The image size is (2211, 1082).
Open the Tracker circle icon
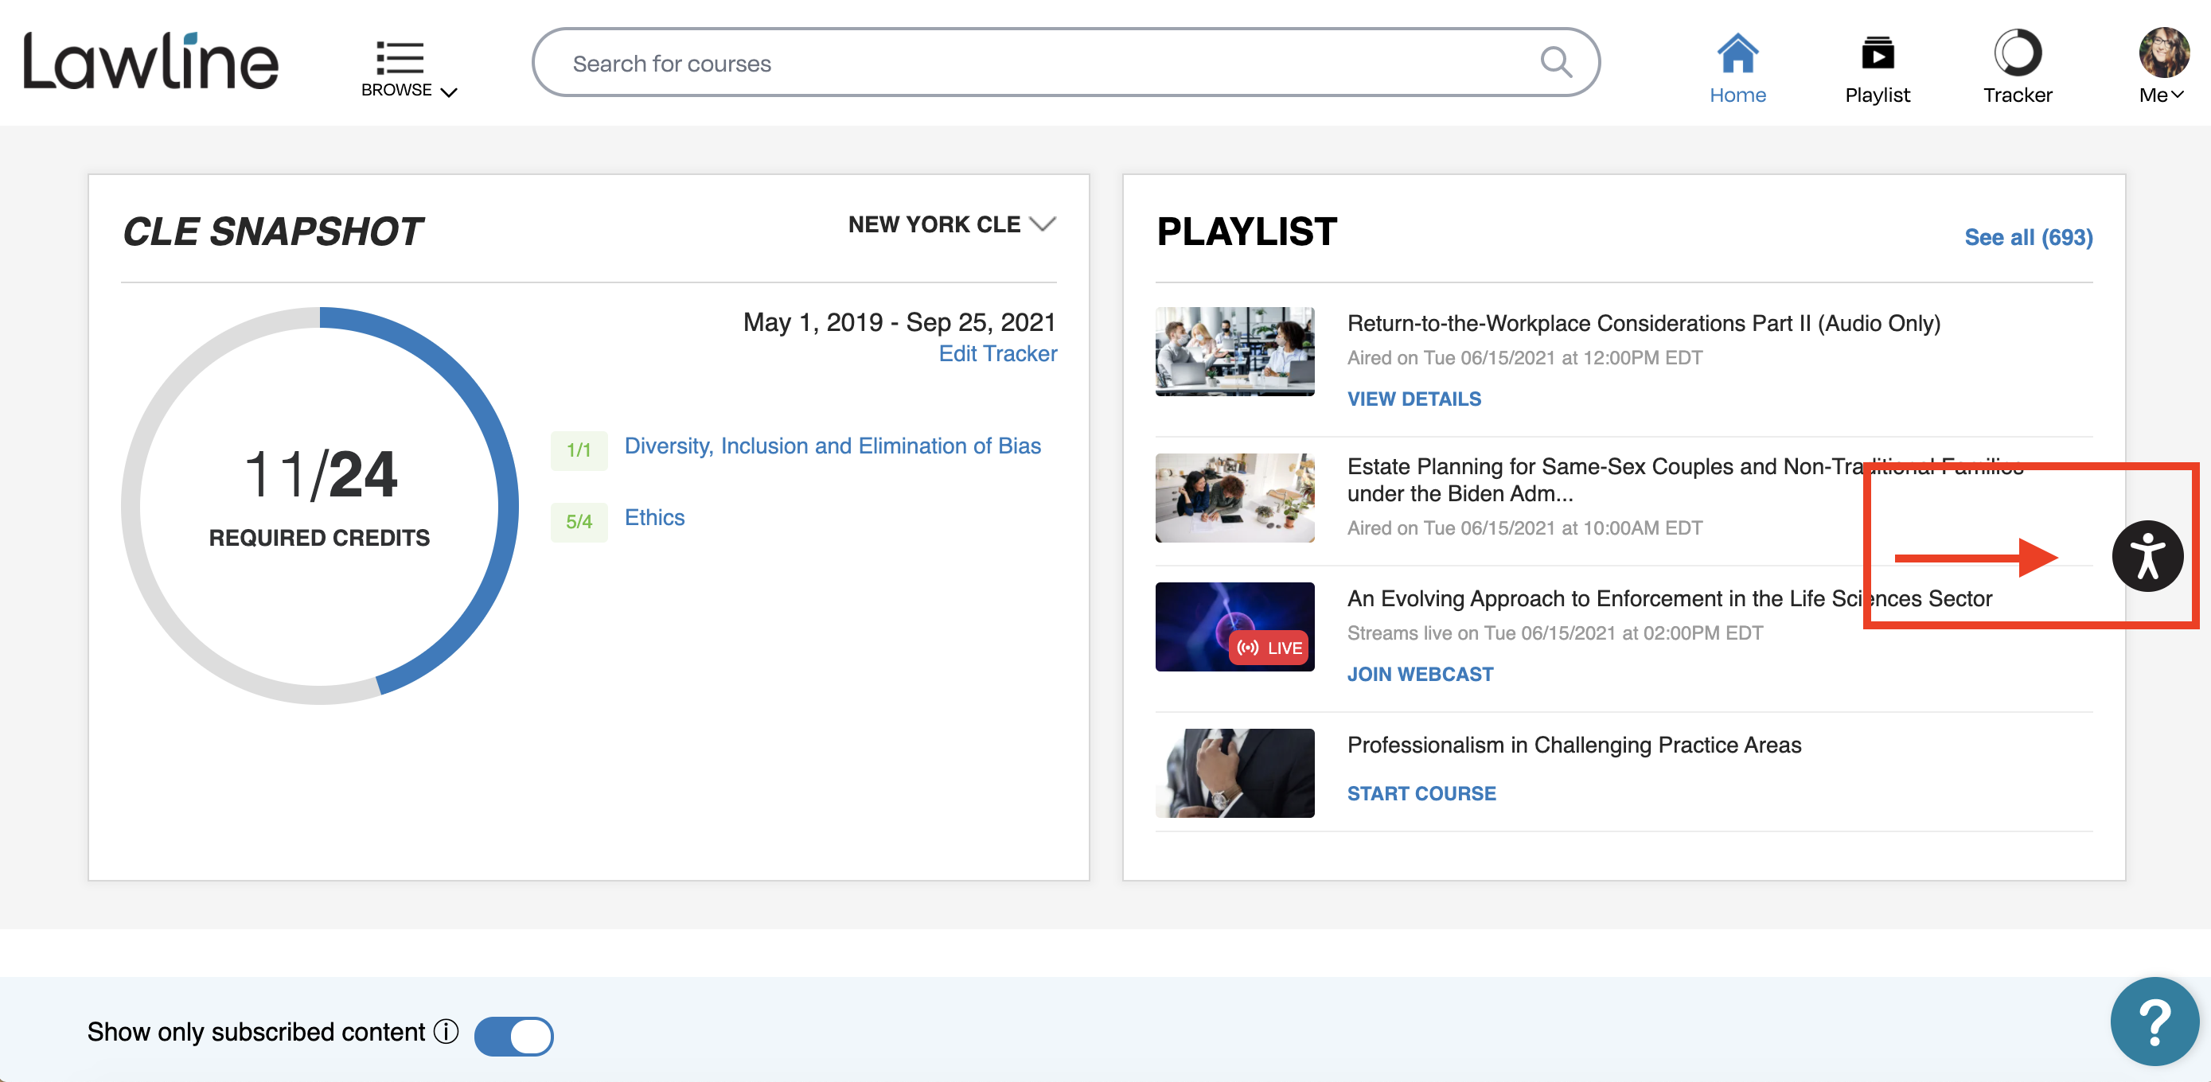point(2017,53)
